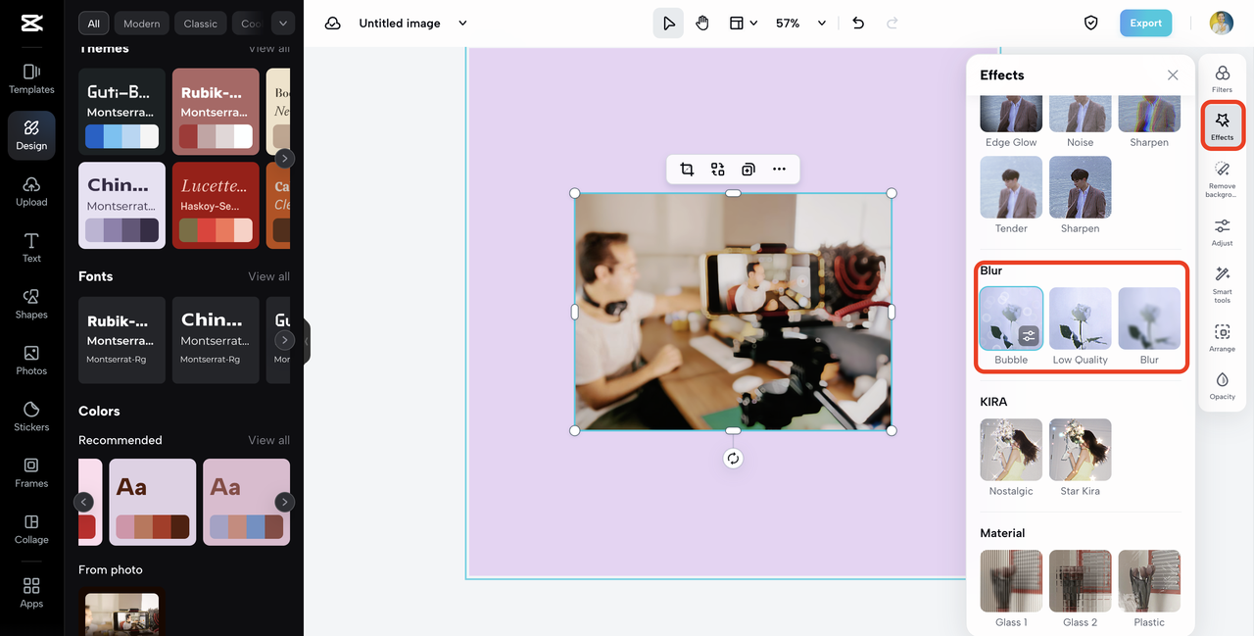Image resolution: width=1254 pixels, height=636 pixels.
Task: Click the Untitled image title
Action: [400, 24]
